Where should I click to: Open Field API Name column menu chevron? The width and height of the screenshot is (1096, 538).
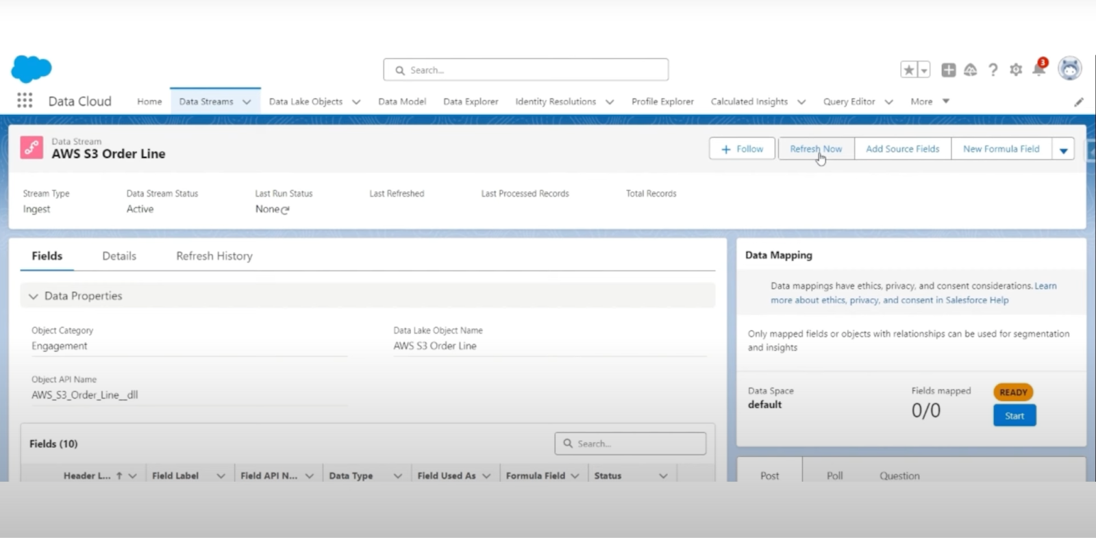(310, 476)
